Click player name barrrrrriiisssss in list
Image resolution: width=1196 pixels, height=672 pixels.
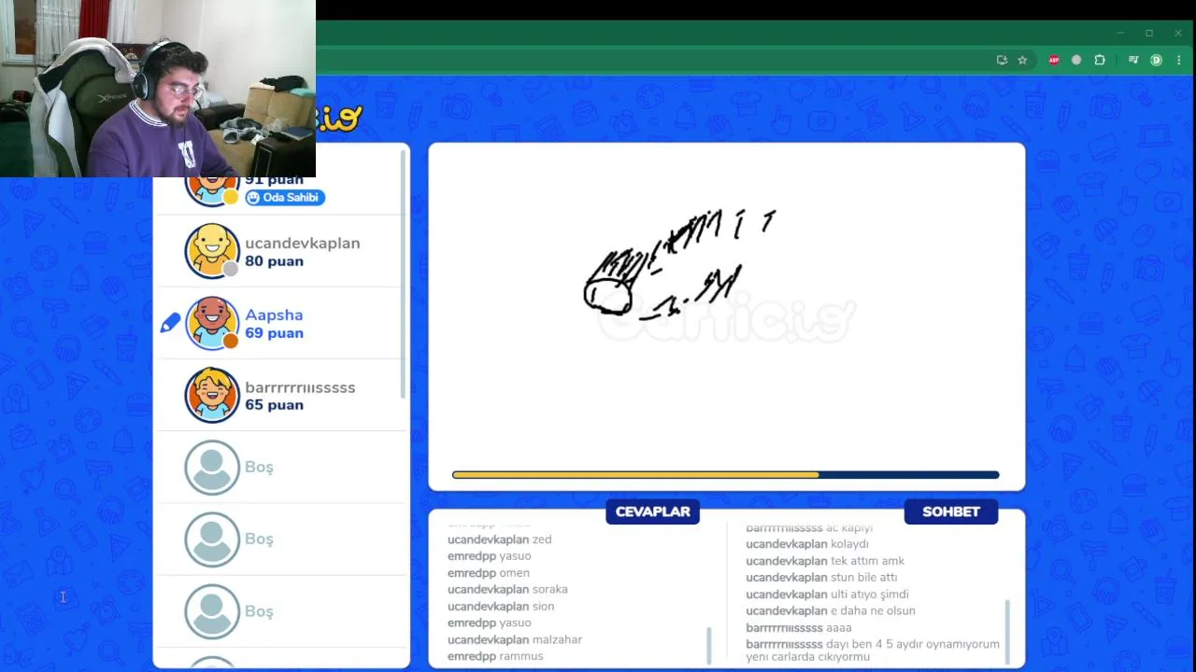(x=300, y=387)
